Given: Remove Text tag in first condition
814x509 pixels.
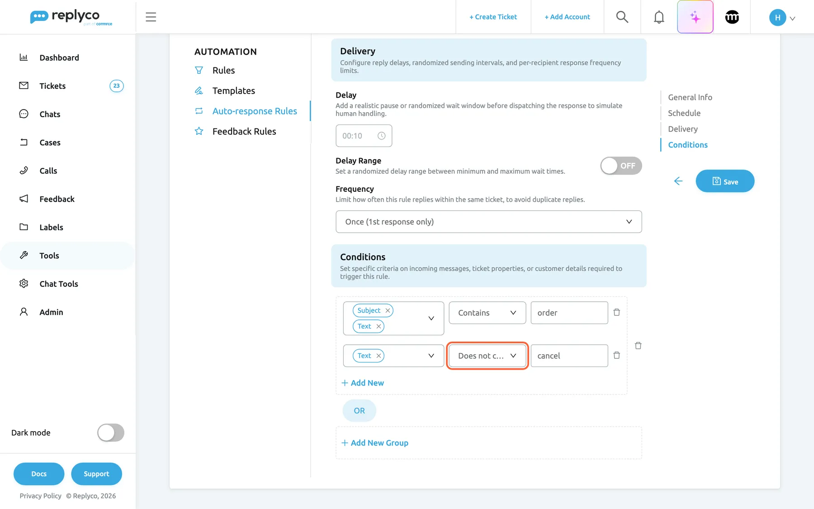Looking at the screenshot, I should coord(379,326).
